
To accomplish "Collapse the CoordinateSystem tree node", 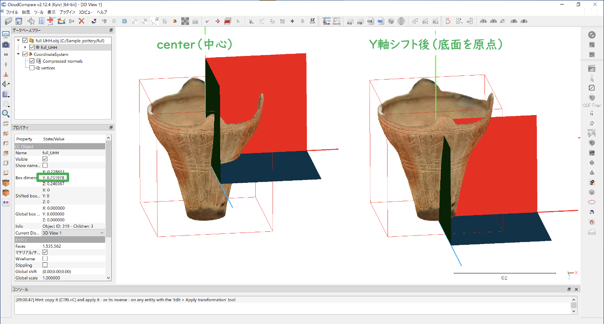I will 18,54.
